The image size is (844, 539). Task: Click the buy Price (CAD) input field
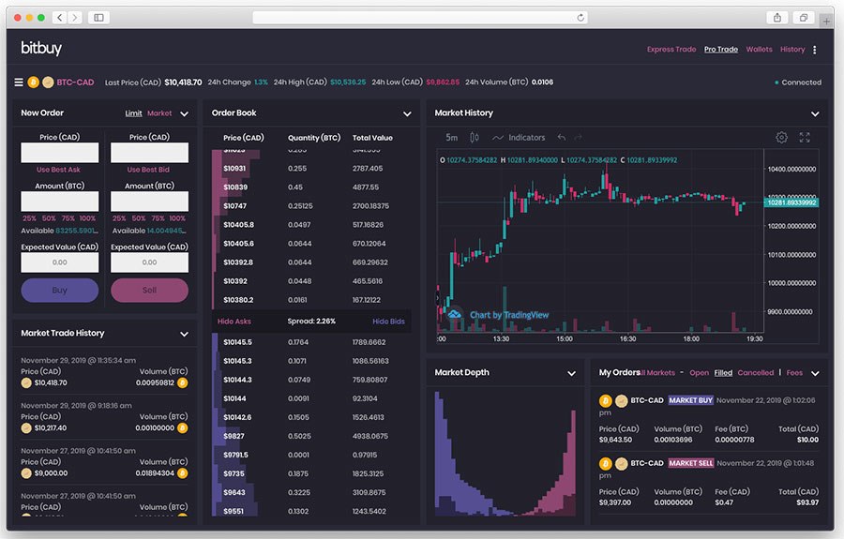(x=60, y=153)
